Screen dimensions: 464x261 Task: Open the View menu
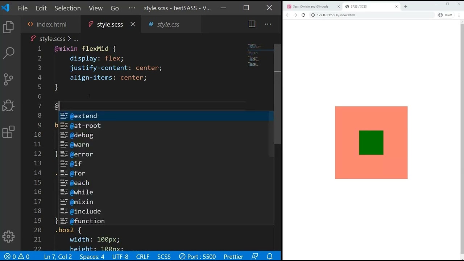96,8
